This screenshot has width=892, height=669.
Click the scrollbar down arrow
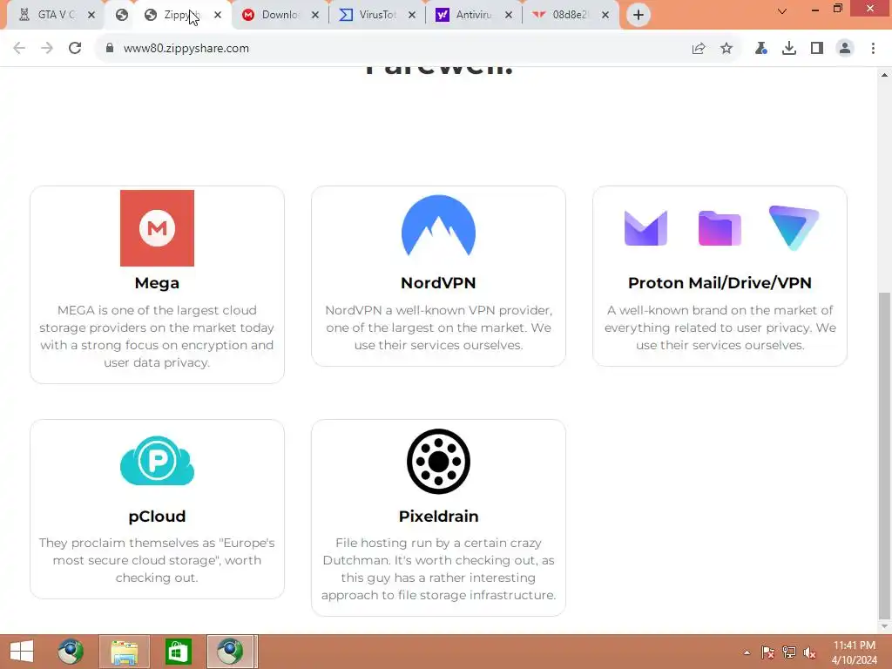(x=885, y=626)
